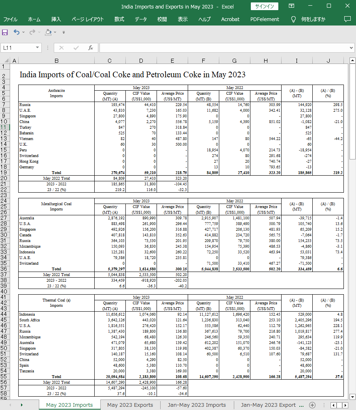The image size is (356, 410).
Task: Show more sheet tabs via ellipsis
Action: pyautogui.click(x=301, y=406)
